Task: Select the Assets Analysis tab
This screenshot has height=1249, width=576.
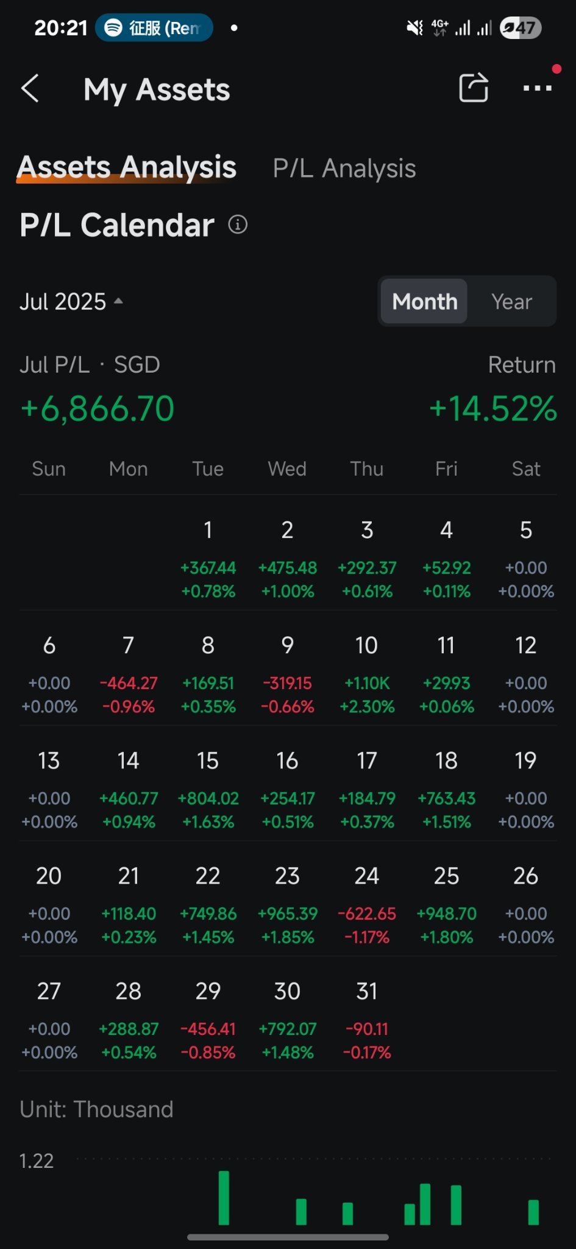Action: (127, 167)
